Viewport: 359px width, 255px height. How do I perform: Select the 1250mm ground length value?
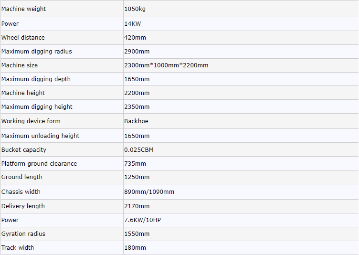pos(137,177)
